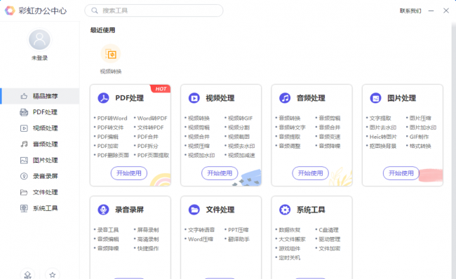Open 视频去水印
This screenshot has height=279, width=456.
[x=241, y=146]
